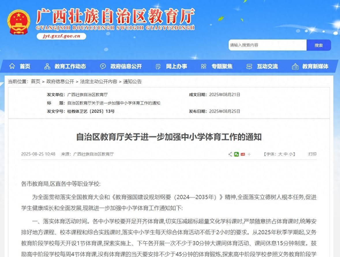Share article via WeChat icon
Viewport: 340px width, 257px height.
[x=236, y=154]
